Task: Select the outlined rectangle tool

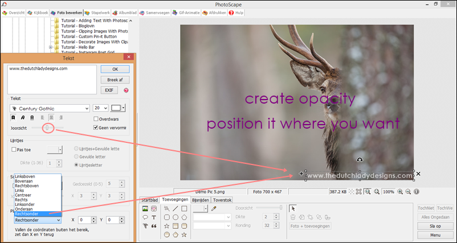Action: (x=184, y=209)
